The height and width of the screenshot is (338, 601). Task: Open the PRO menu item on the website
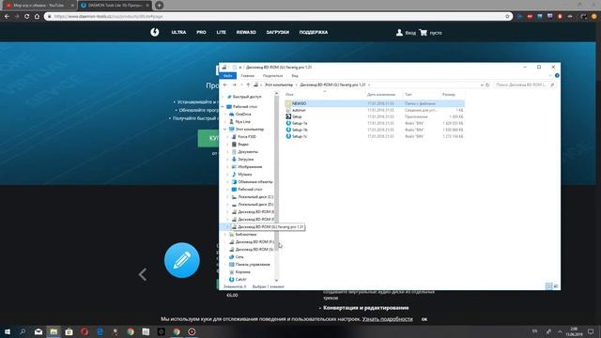pyautogui.click(x=201, y=32)
